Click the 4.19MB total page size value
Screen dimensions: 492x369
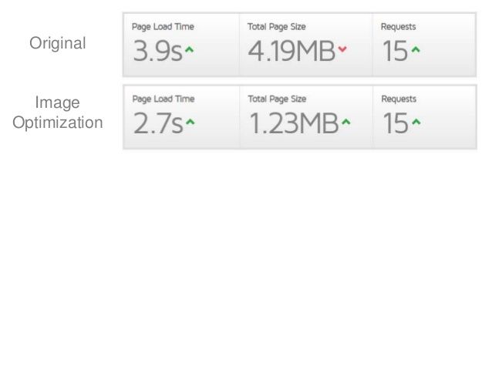click(291, 52)
